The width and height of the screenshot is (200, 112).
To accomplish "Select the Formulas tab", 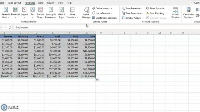I will pyautogui.click(x=30, y=3).
